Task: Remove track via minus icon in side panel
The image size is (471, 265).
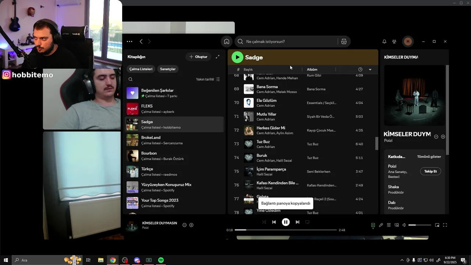Action: [x=436, y=137]
